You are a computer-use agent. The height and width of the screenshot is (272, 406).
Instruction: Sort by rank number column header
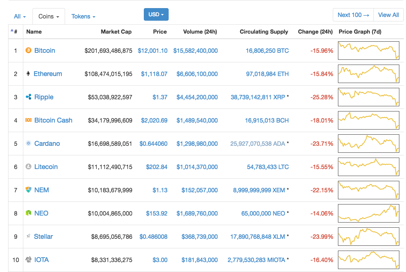(15, 32)
